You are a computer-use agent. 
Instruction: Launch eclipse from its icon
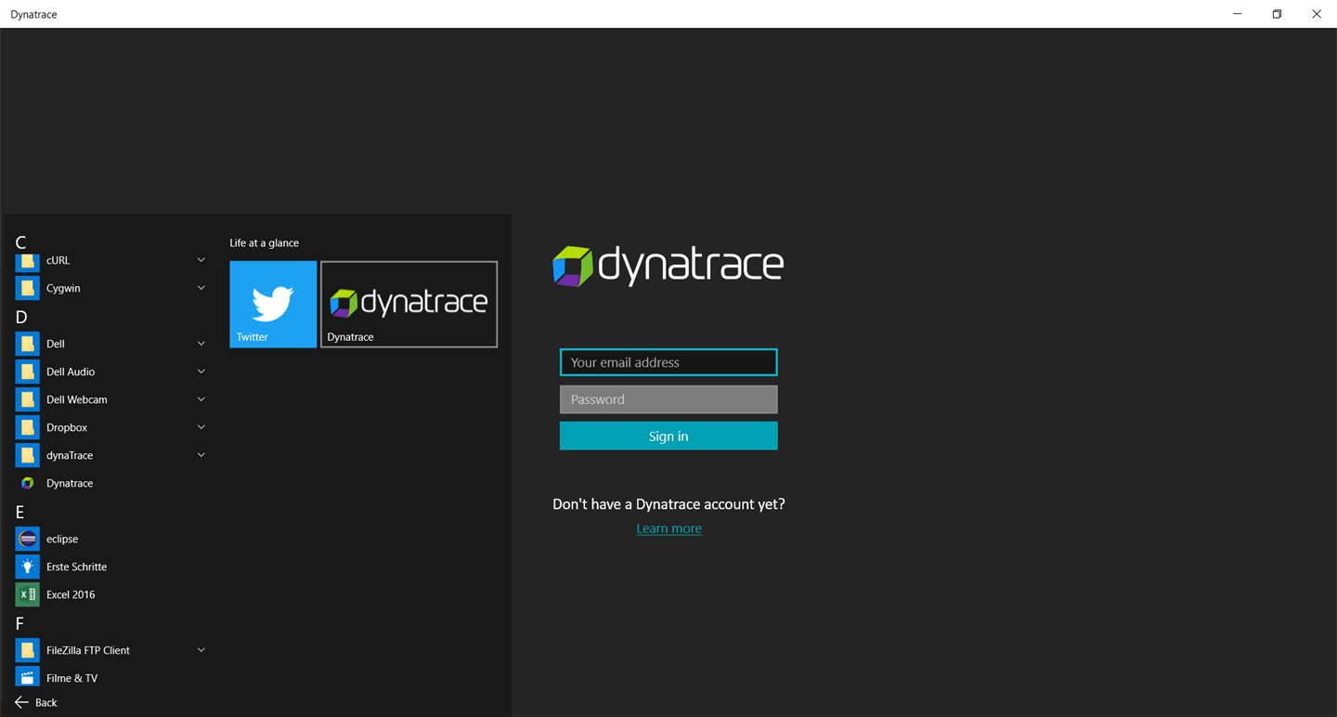click(x=28, y=539)
